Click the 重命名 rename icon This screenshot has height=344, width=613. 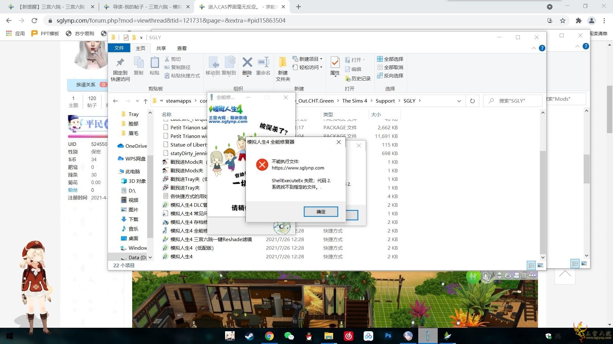click(263, 62)
